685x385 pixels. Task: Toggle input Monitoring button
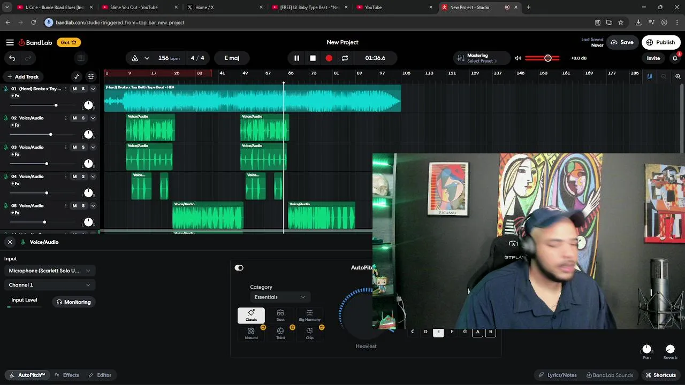(x=74, y=302)
